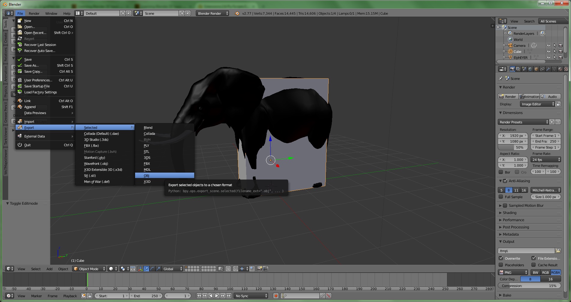
Task: Jump to the first frame of the timeline
Action: click(x=199, y=296)
